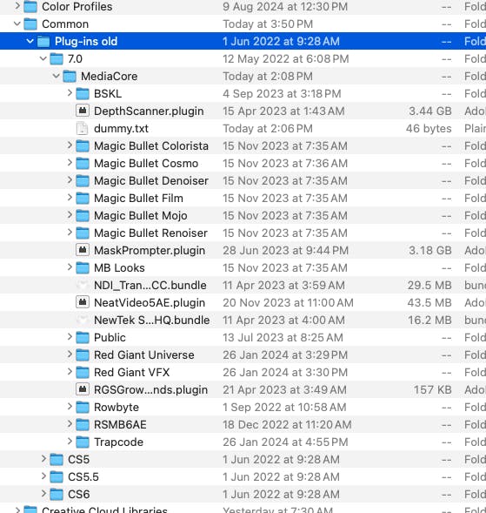This screenshot has height=513, width=486.
Task: Click the BSKL folder icon
Action: pos(83,93)
